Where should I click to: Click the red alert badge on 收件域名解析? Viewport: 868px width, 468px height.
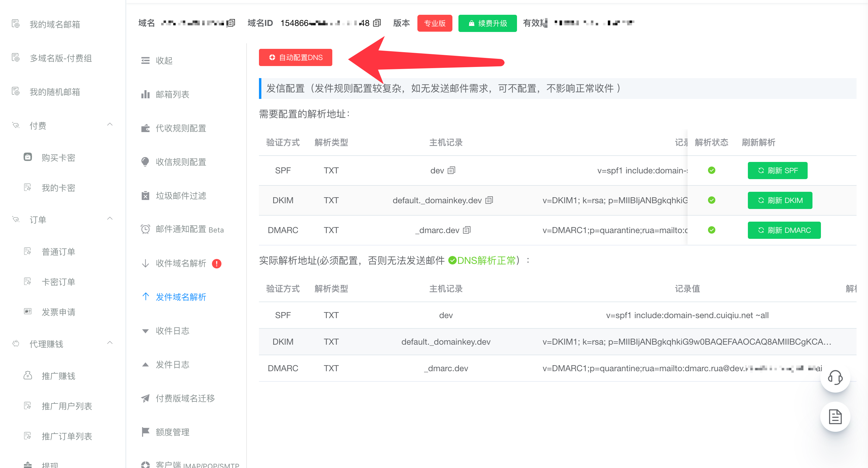[x=217, y=264]
